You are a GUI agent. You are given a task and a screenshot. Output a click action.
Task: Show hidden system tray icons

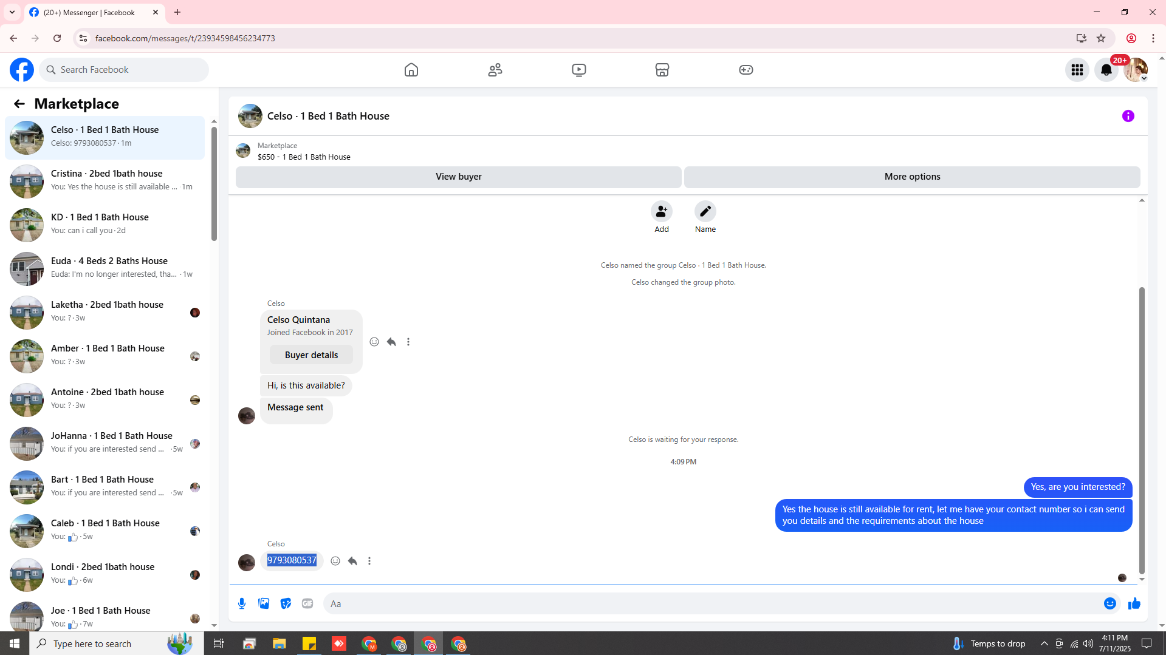1044,643
